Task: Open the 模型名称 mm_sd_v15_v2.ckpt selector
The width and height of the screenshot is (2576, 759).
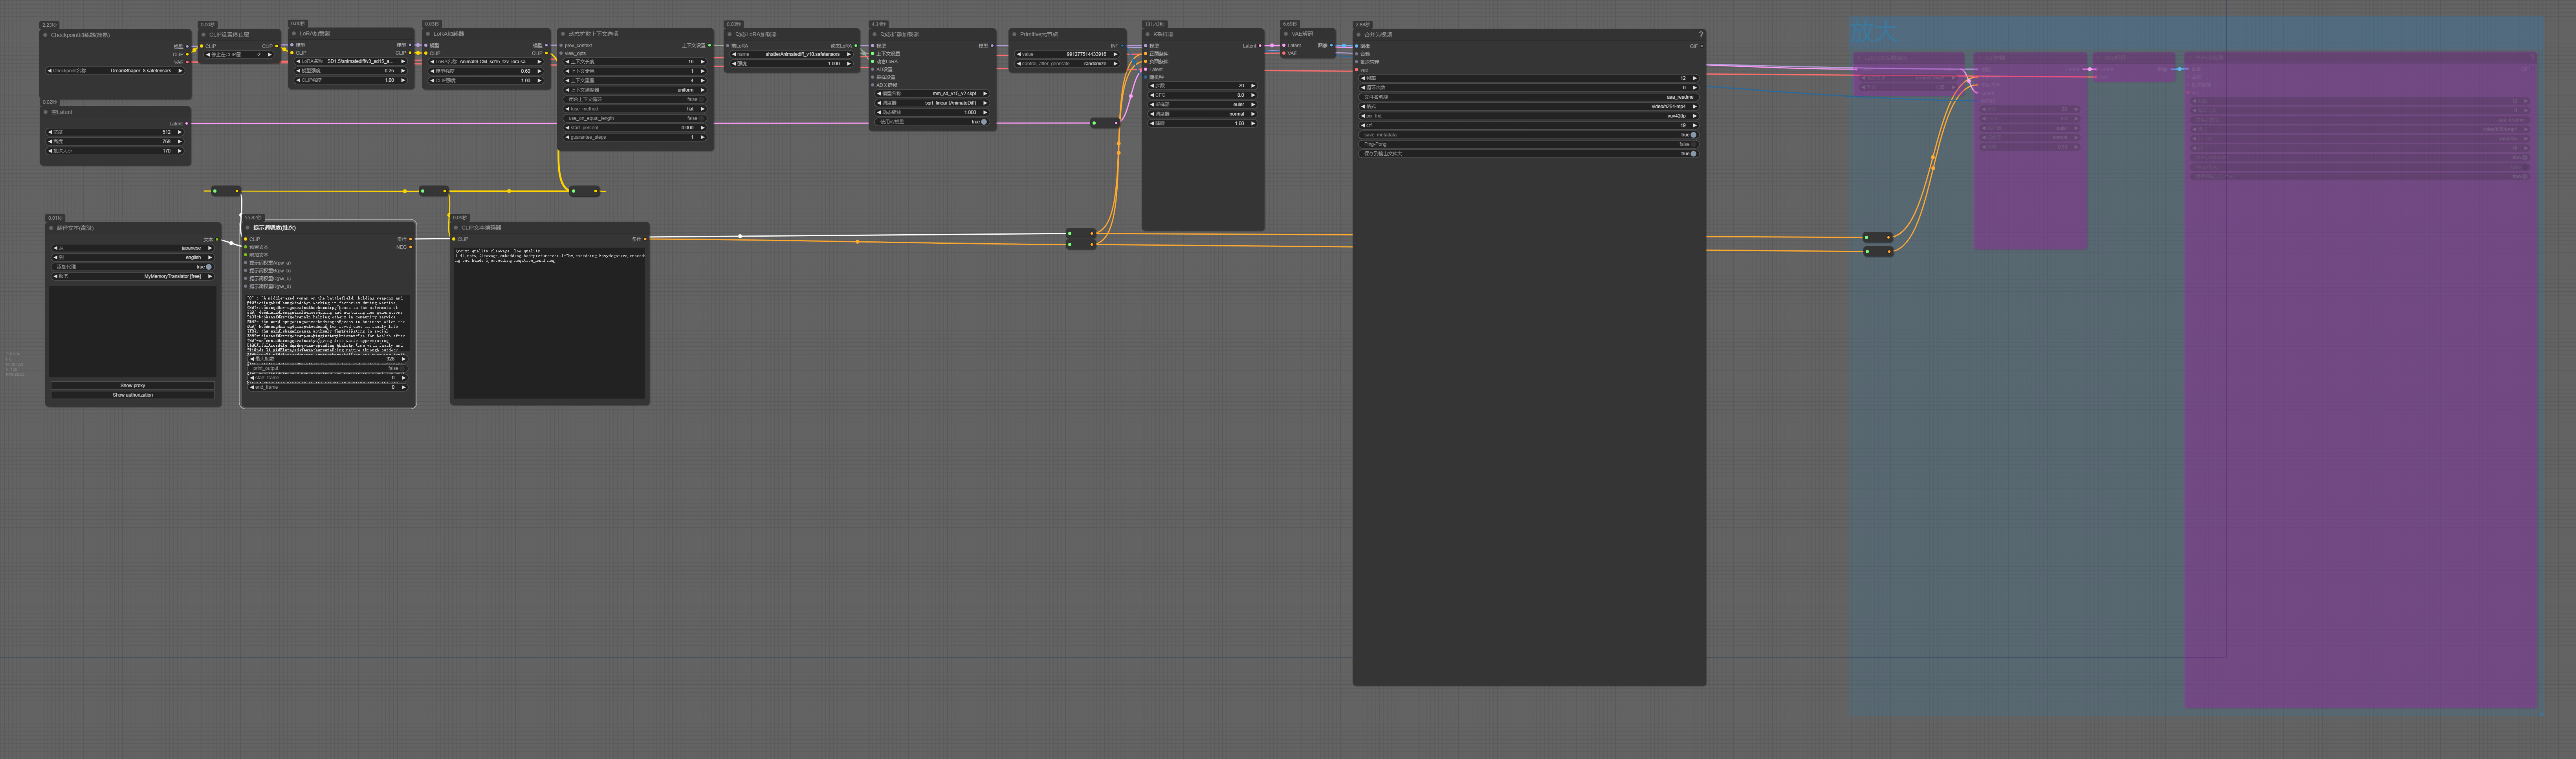Action: (932, 93)
